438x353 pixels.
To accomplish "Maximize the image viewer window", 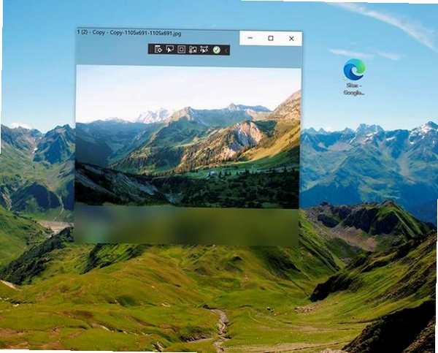I will point(271,38).
